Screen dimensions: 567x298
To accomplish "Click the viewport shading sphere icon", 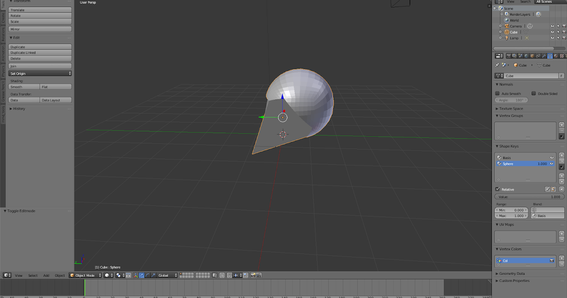I will pyautogui.click(x=107, y=275).
